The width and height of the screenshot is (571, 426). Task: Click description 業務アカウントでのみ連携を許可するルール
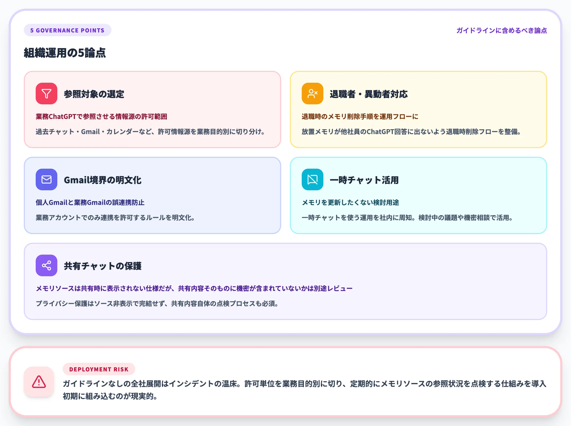point(115,218)
